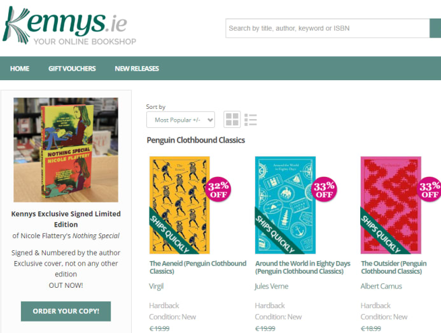Switch to grid view layout
This screenshot has width=441, height=333.
point(232,119)
